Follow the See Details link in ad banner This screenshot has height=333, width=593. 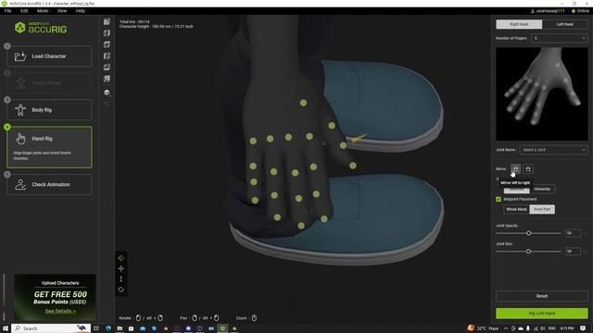click(x=60, y=311)
